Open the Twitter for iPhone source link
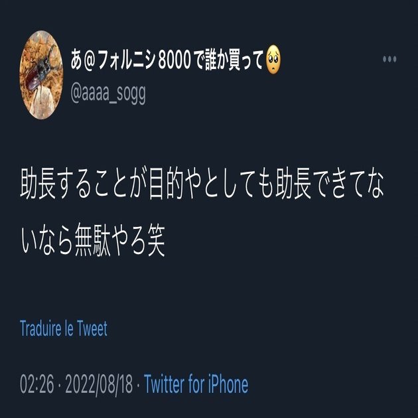 coord(196,384)
